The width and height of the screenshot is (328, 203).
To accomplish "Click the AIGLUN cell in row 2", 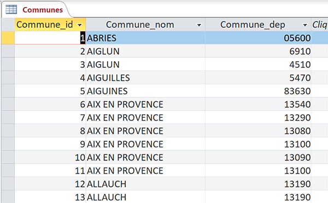I will pyautogui.click(x=145, y=51).
